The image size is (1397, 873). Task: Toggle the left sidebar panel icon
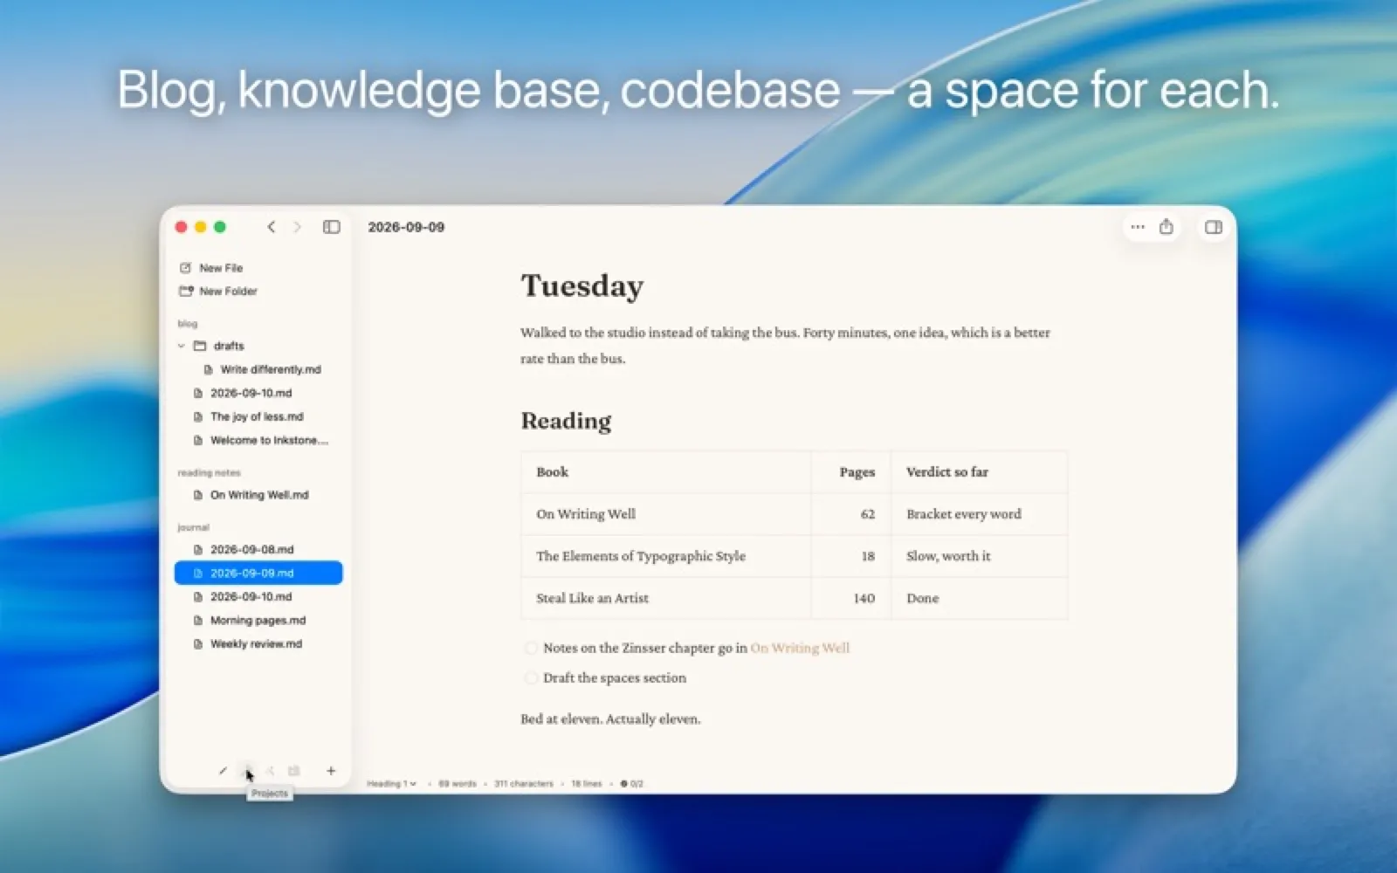pos(331,227)
